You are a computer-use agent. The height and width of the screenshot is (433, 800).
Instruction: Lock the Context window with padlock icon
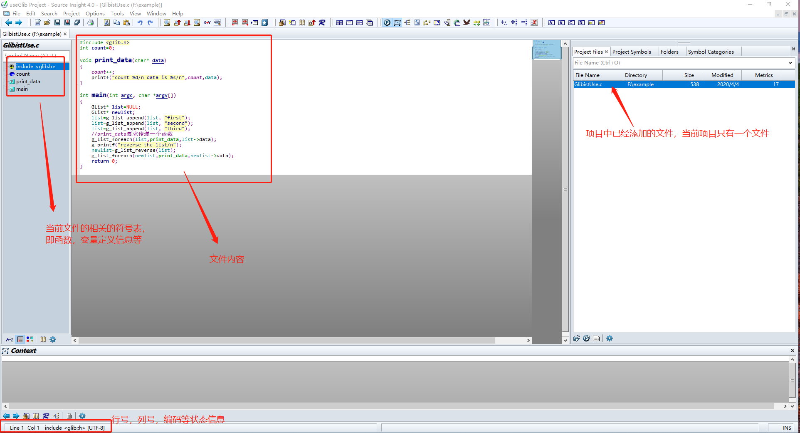point(69,416)
